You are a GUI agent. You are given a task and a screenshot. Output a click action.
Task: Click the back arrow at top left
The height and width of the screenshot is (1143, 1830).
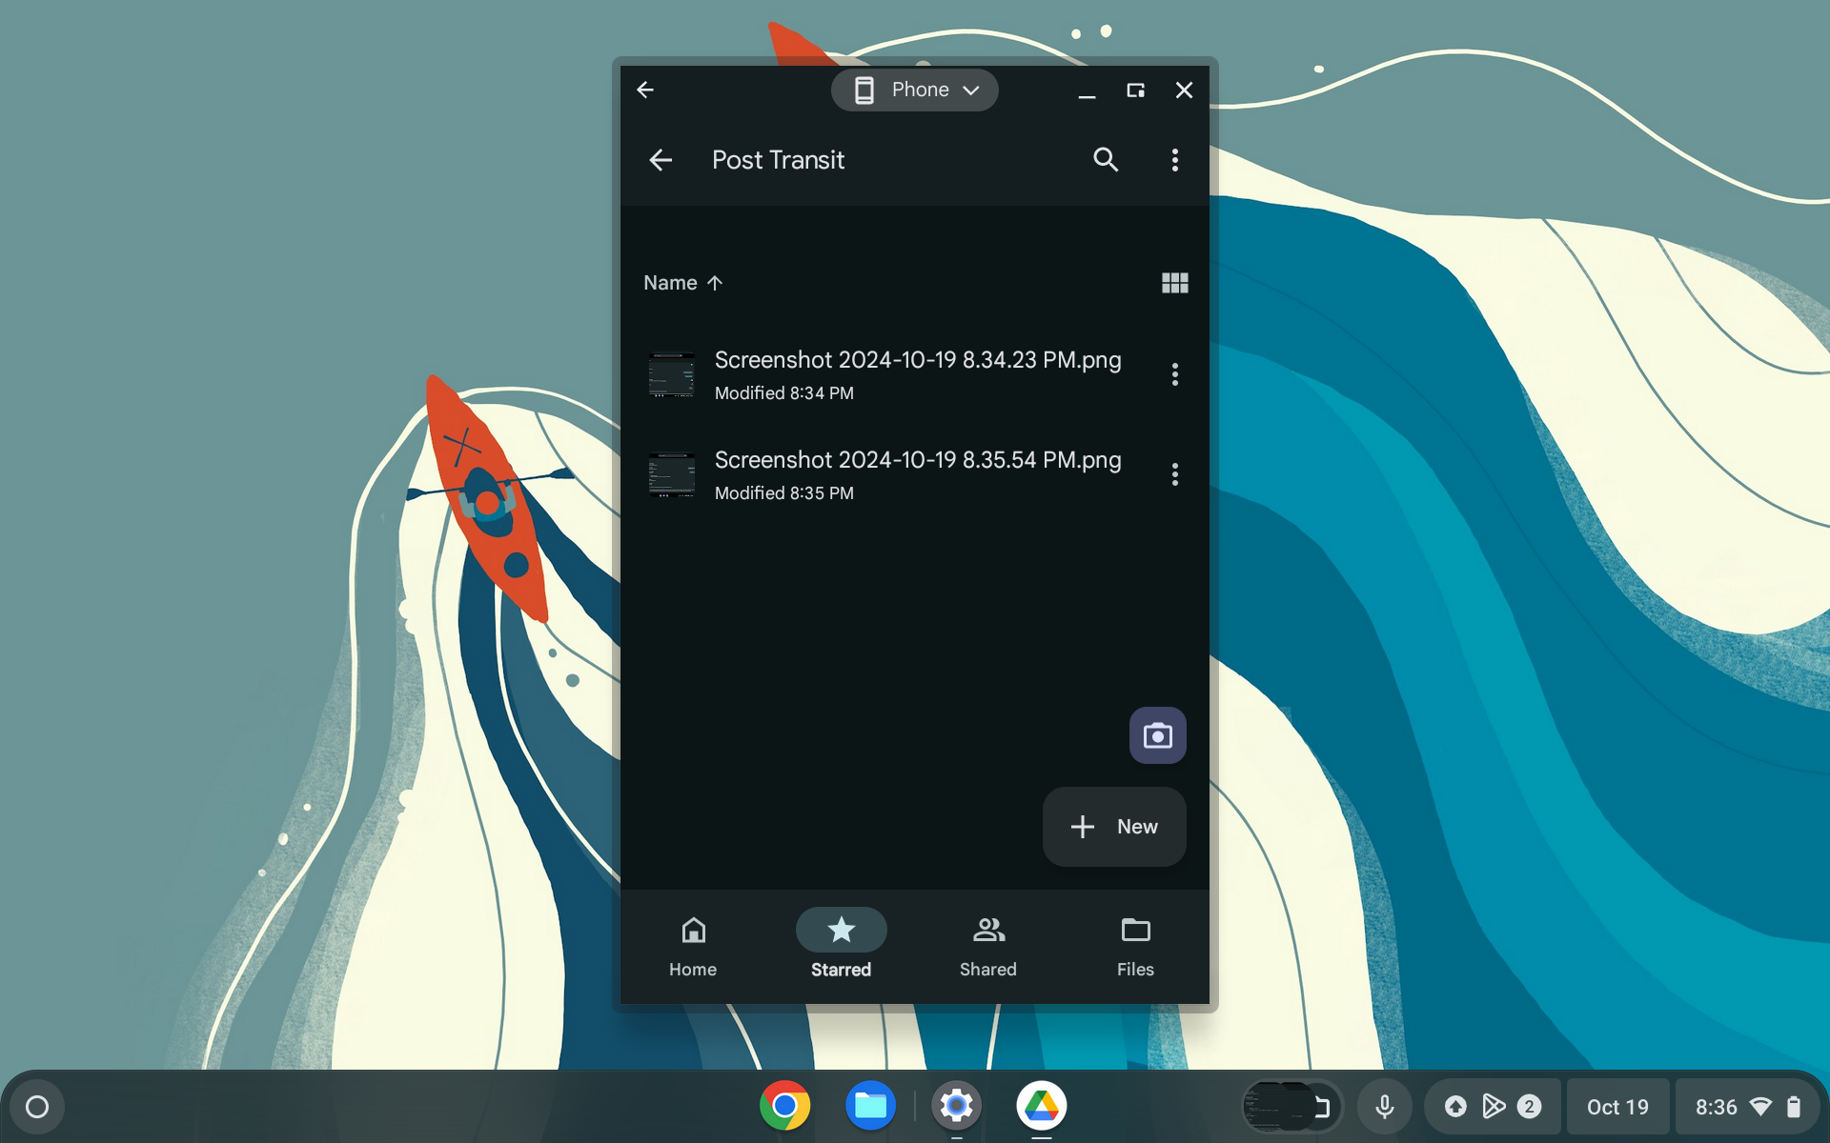coord(645,90)
